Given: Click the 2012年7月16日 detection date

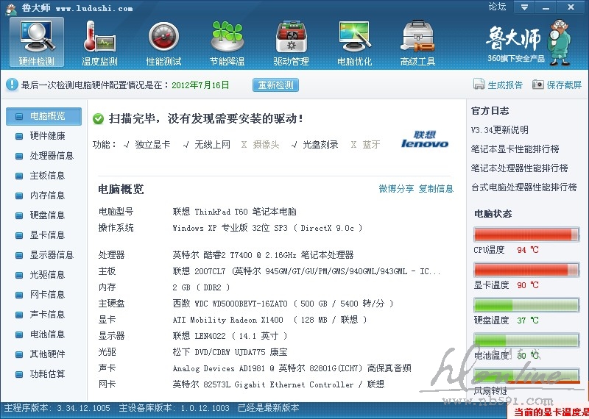Looking at the screenshot, I should pyautogui.click(x=200, y=85).
